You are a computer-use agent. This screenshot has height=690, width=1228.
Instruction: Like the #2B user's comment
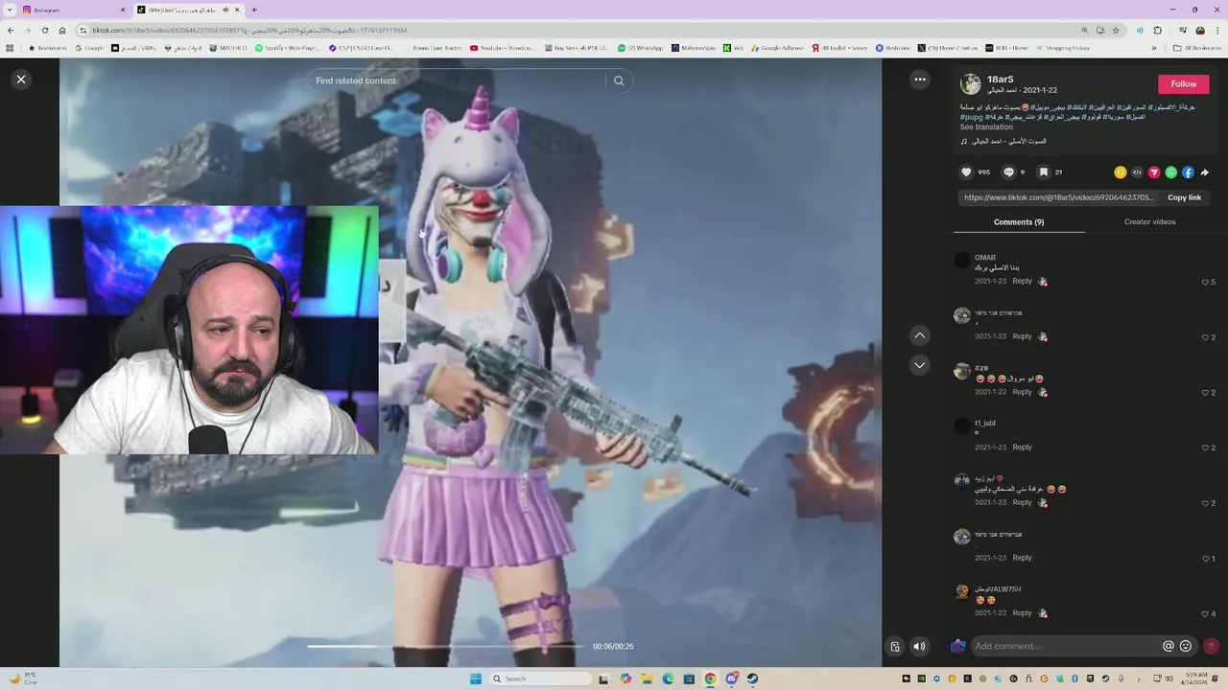pyautogui.click(x=1205, y=392)
